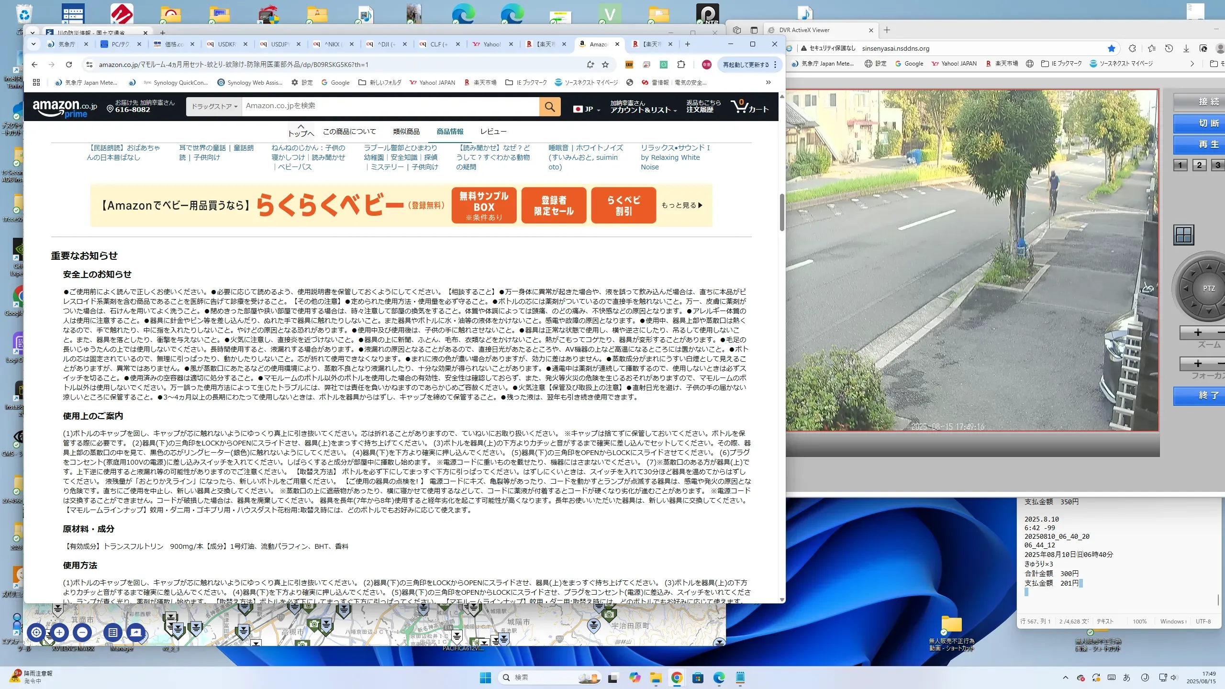The width and height of the screenshot is (1225, 689).
Task: Bookmark this page with the star icon
Action: click(605, 65)
